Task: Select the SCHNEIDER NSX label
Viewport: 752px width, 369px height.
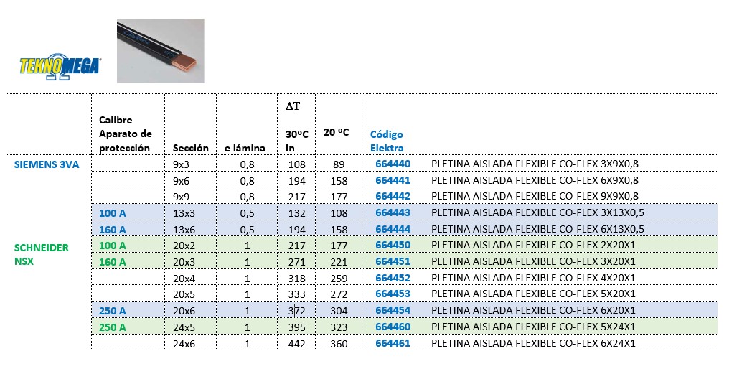Action: click(42, 255)
